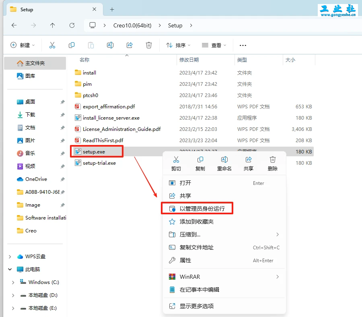
Task: Select export_affirmation.pdf
Action: (x=105, y=107)
